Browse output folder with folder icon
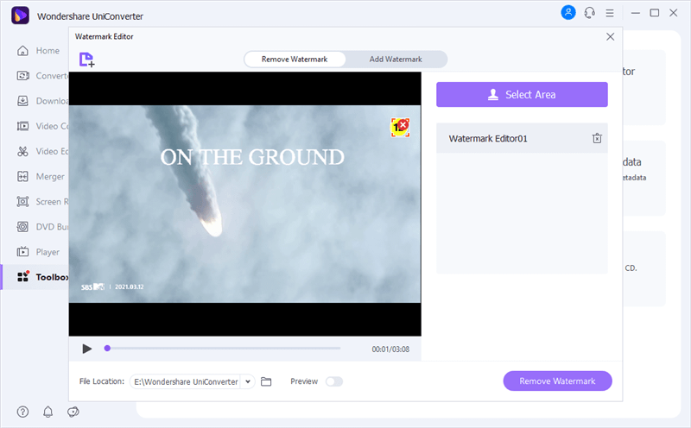Viewport: 691px width, 428px height. coord(266,381)
